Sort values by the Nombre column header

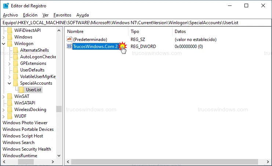click(x=75, y=32)
